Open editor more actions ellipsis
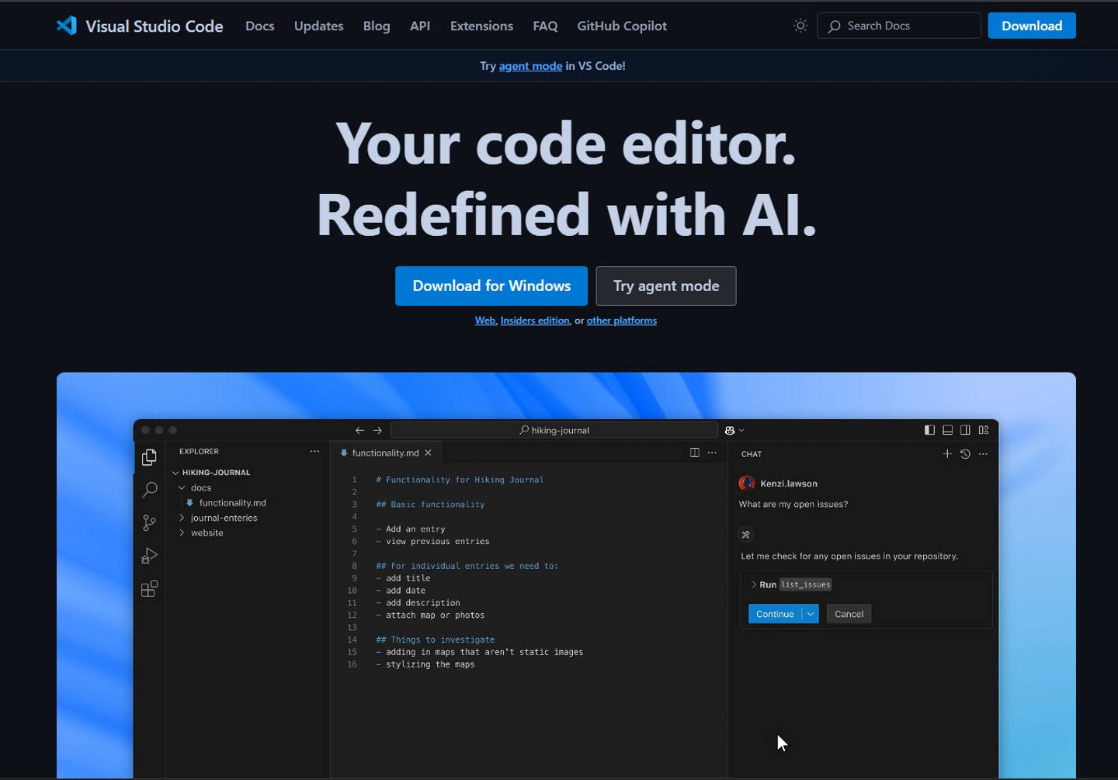The image size is (1118, 780). [712, 452]
